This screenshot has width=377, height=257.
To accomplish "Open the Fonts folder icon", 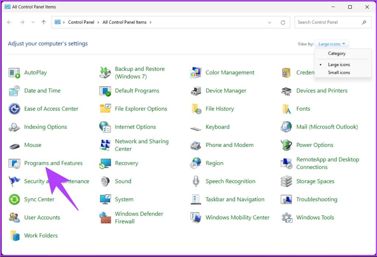I will [x=286, y=109].
